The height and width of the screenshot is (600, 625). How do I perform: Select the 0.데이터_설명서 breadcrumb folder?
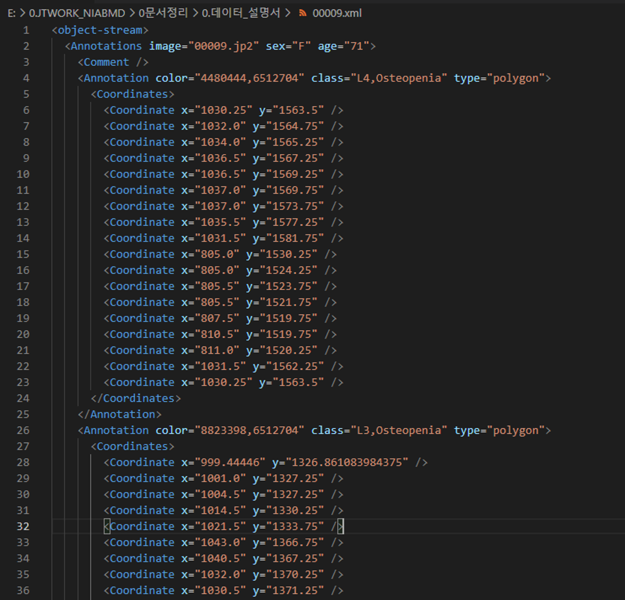click(x=240, y=13)
